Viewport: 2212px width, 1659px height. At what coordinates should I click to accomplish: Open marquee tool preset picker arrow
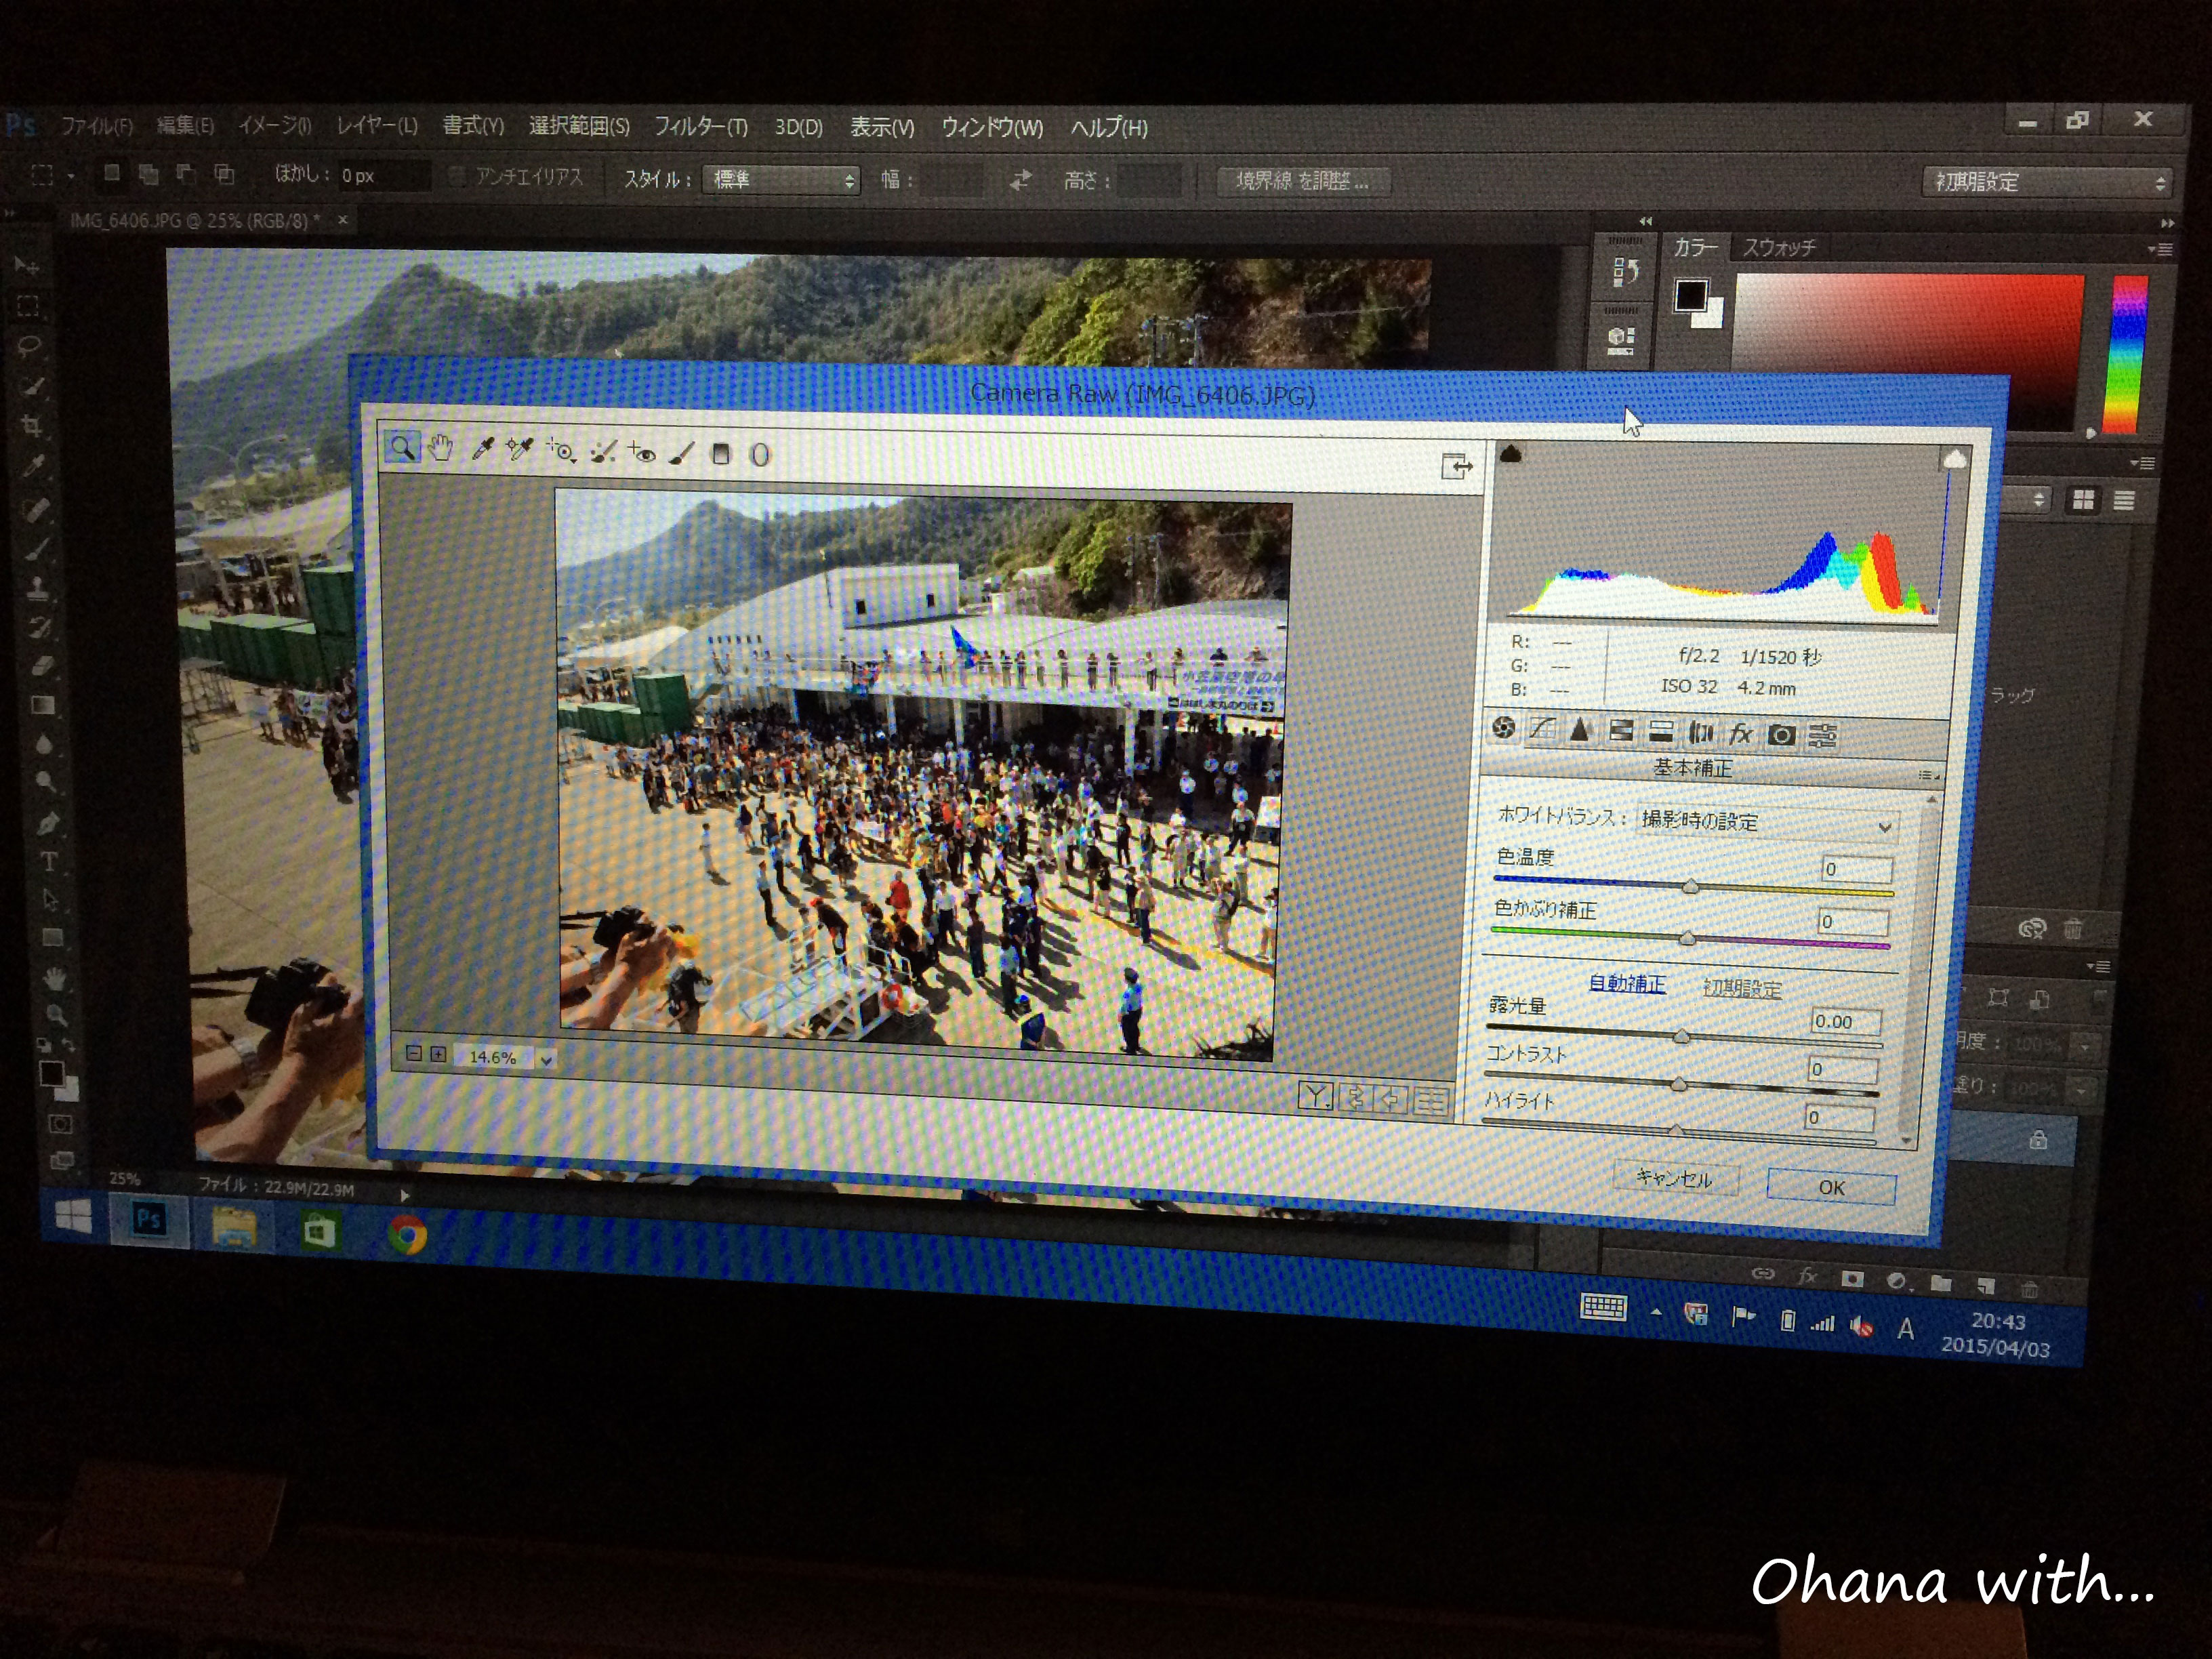tap(70, 176)
